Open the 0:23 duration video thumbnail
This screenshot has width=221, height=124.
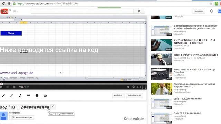162,60
